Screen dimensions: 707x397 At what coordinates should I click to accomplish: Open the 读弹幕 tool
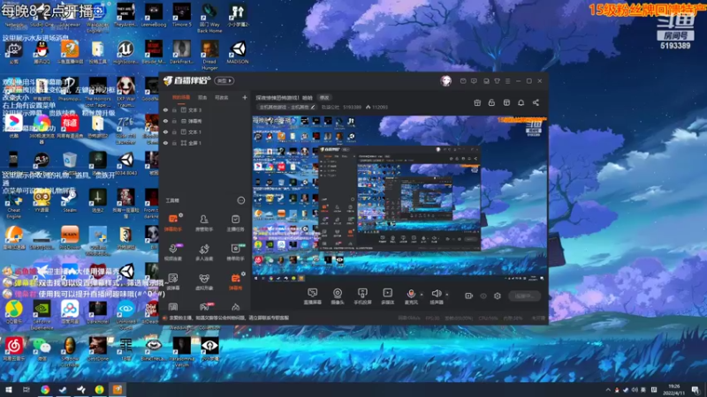click(x=173, y=281)
